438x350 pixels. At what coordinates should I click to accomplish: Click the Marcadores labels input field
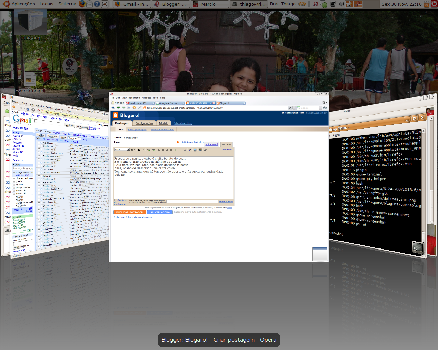tap(192, 202)
